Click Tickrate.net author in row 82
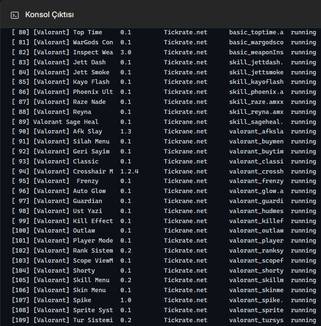Image resolution: width=321 pixels, height=326 pixels. tap(185, 52)
